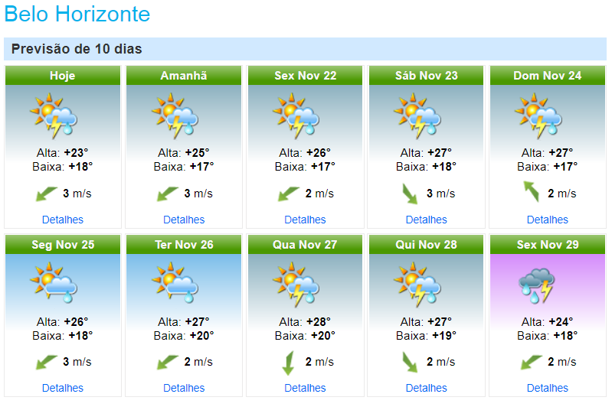Screen dimensions: 612x420
Task: Click the wind direction arrow for Sáb Nov 23
Action: [410, 193]
